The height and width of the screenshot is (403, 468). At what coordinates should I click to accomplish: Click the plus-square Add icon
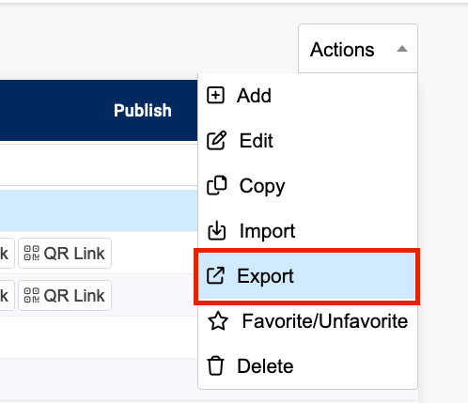(215, 95)
